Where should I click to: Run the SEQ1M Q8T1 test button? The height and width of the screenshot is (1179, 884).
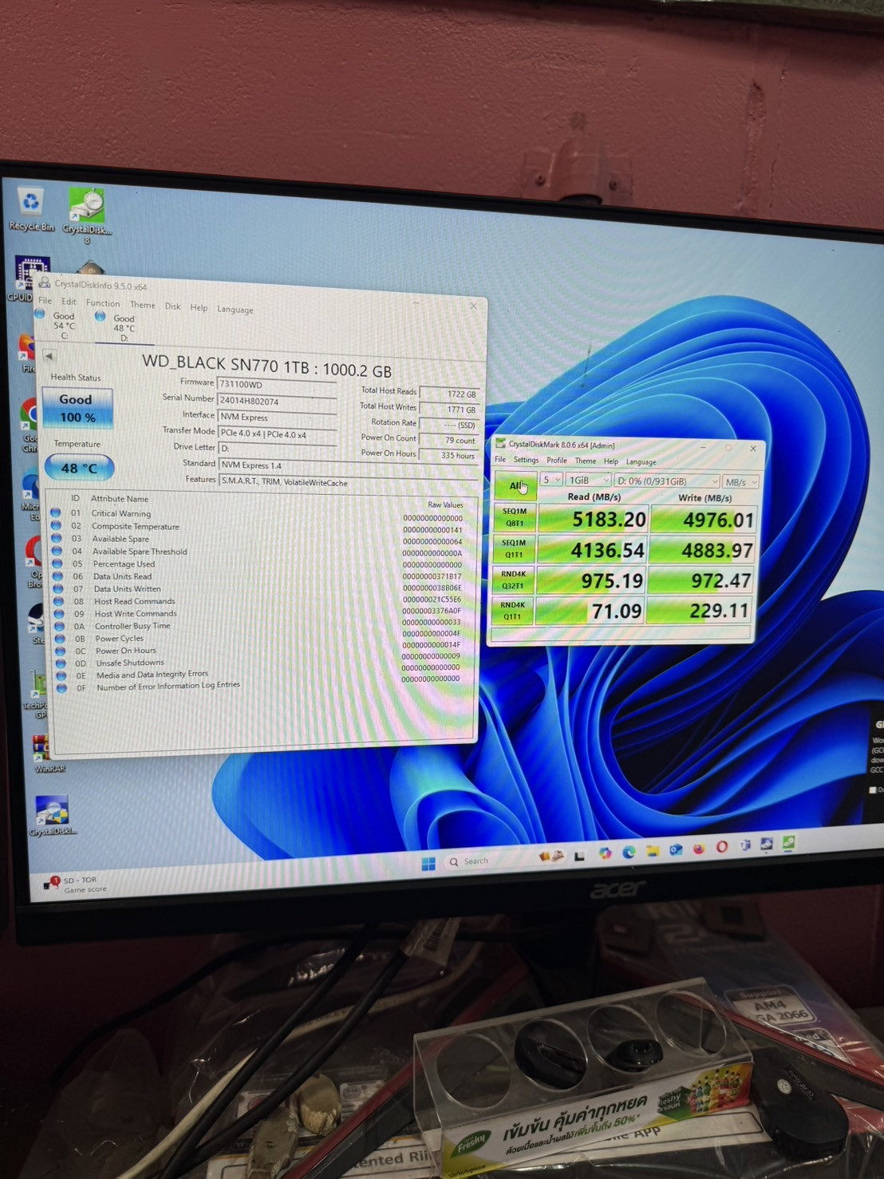(x=515, y=517)
